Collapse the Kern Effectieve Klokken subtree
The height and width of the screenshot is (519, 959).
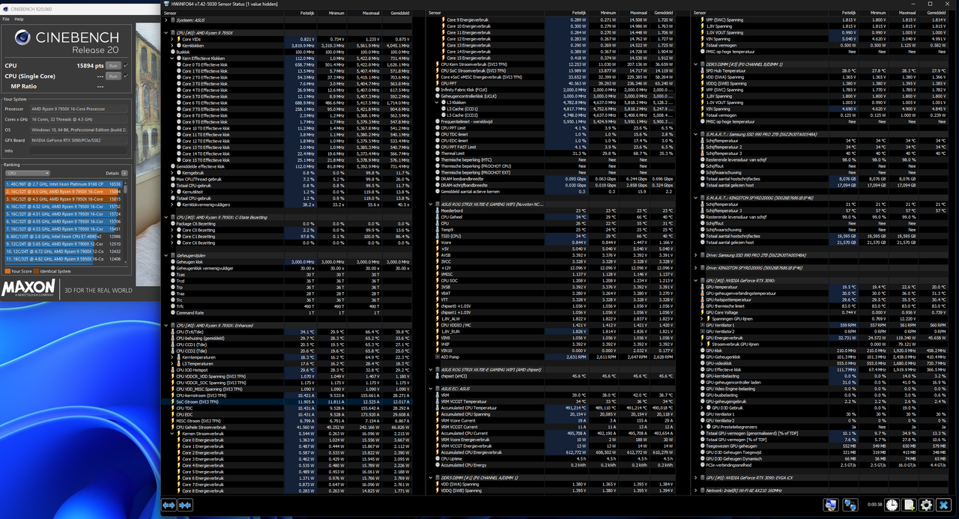[173, 58]
